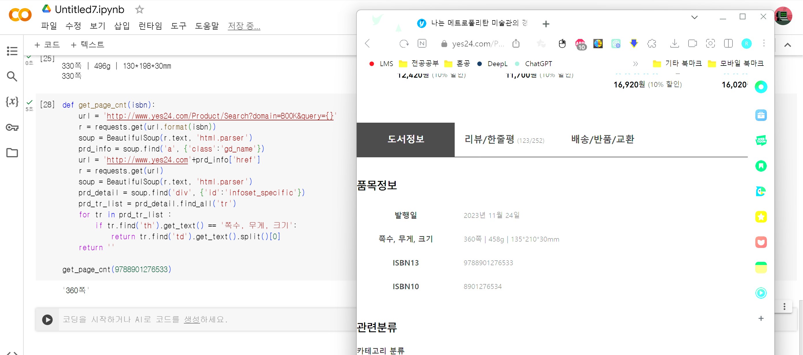This screenshot has width=803, height=355.
Task: Open the browser downloads icon
Action: point(674,44)
